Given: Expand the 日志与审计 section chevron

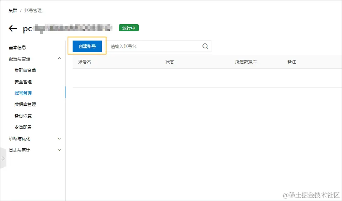Looking at the screenshot, I should click(59, 150).
